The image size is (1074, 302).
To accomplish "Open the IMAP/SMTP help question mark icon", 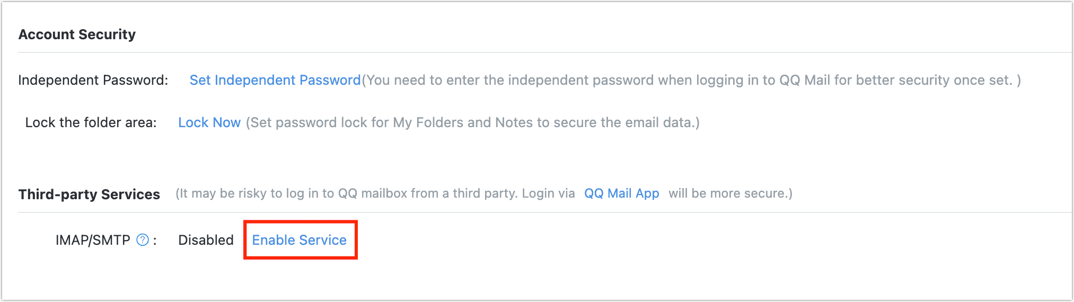I will pos(143,240).
